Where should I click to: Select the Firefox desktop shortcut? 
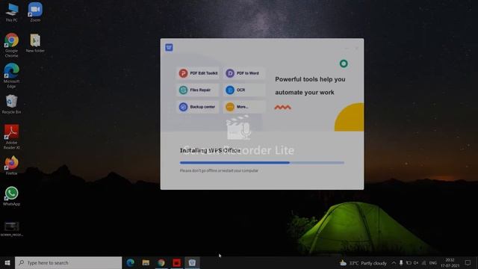(x=12, y=165)
